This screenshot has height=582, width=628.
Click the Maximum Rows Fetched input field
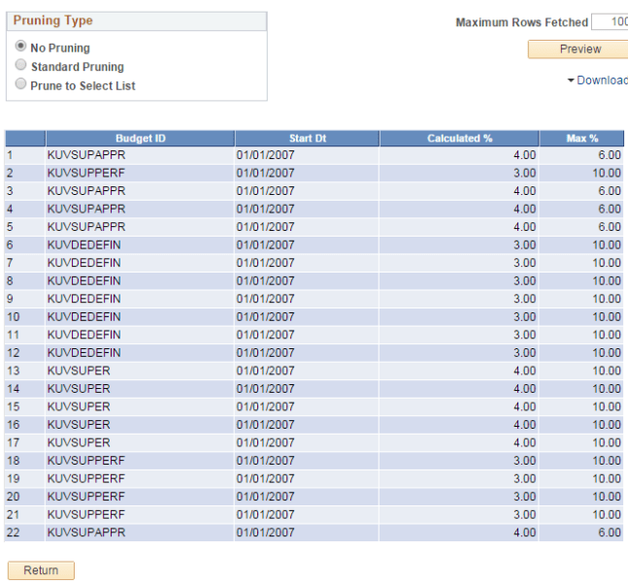[609, 22]
